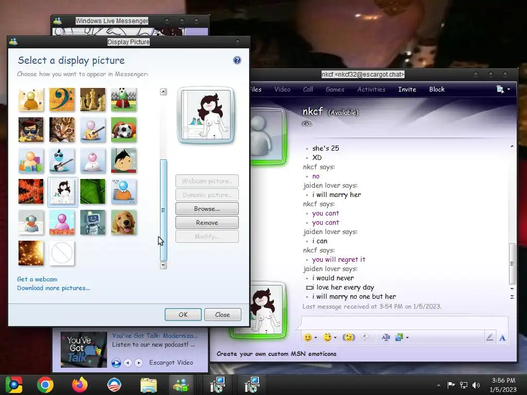Click the background picture icon
The width and height of the screenshot is (527, 395).
coord(399,337)
